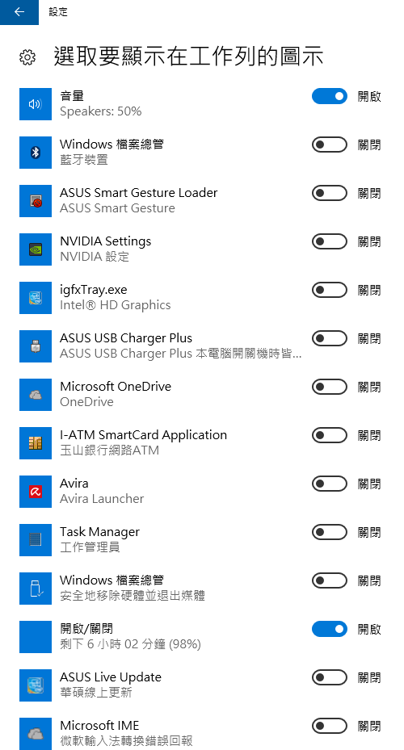Enable the NVIDIA Settings toggle
This screenshot has width=404, height=750.
click(x=330, y=241)
